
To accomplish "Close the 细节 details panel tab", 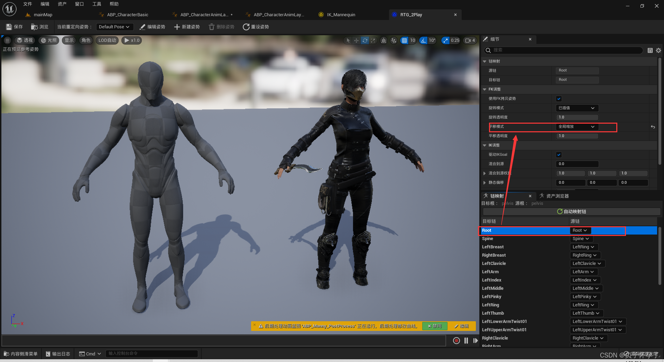I will tap(530, 39).
